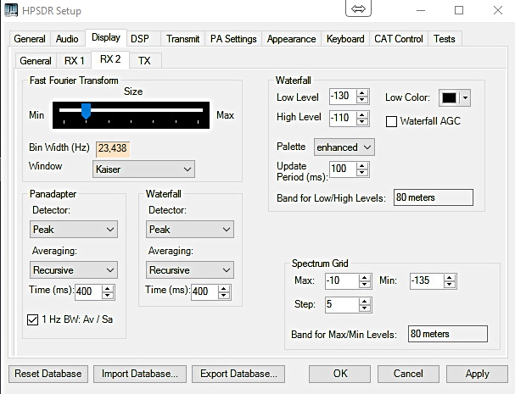This screenshot has width=515, height=394.
Task: Click the Reset Database button
Action: [48, 374]
